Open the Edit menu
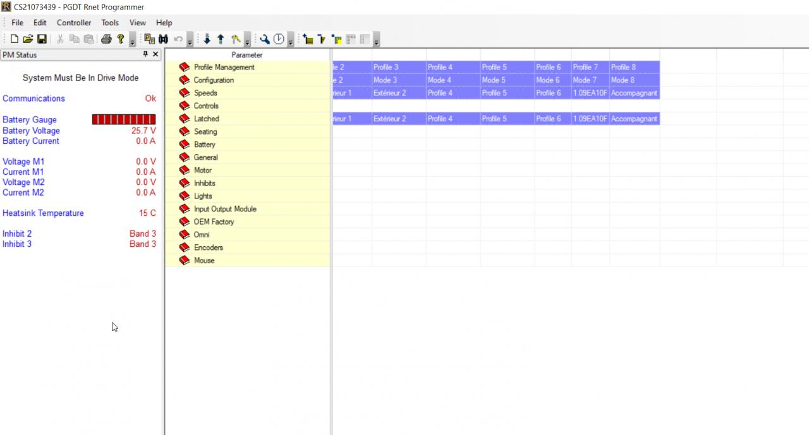 click(x=40, y=23)
